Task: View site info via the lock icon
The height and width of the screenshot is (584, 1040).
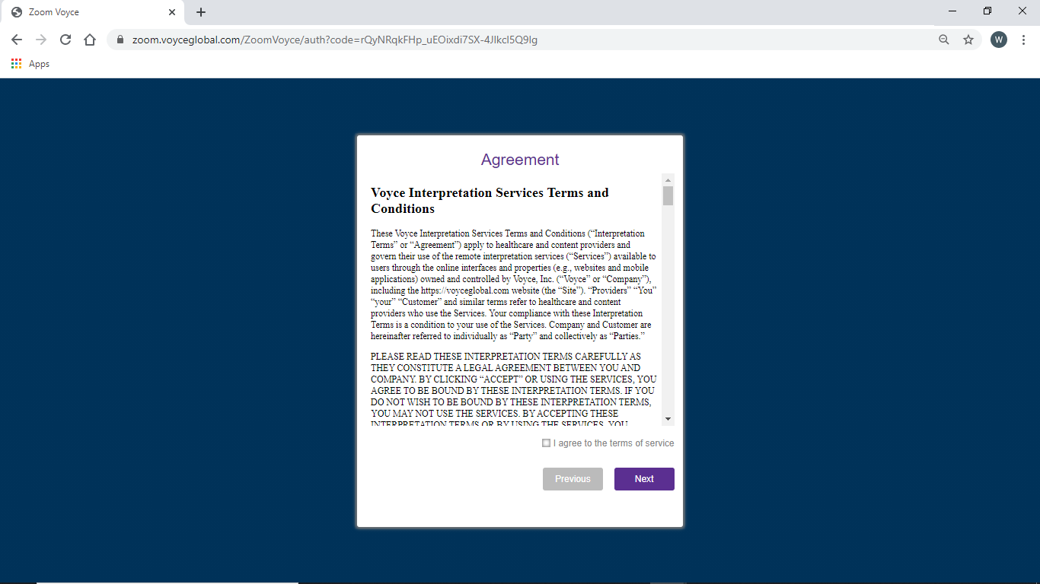Action: click(120, 40)
